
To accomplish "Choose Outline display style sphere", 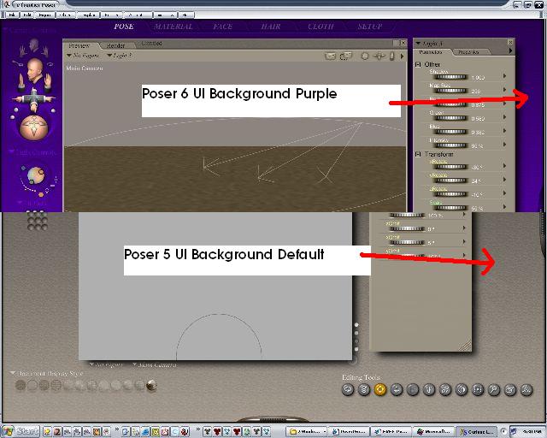I will [32, 386].
